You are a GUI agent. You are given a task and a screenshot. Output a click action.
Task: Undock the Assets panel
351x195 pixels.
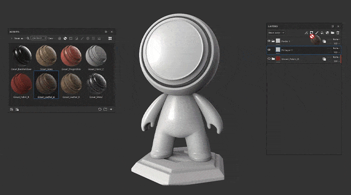[x=106, y=32]
